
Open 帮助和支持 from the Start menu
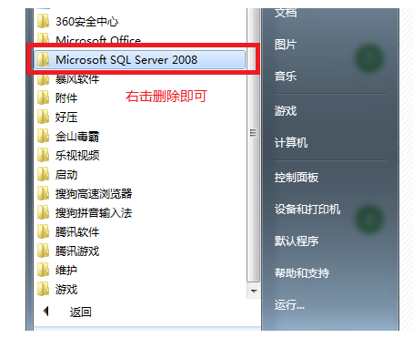click(302, 272)
